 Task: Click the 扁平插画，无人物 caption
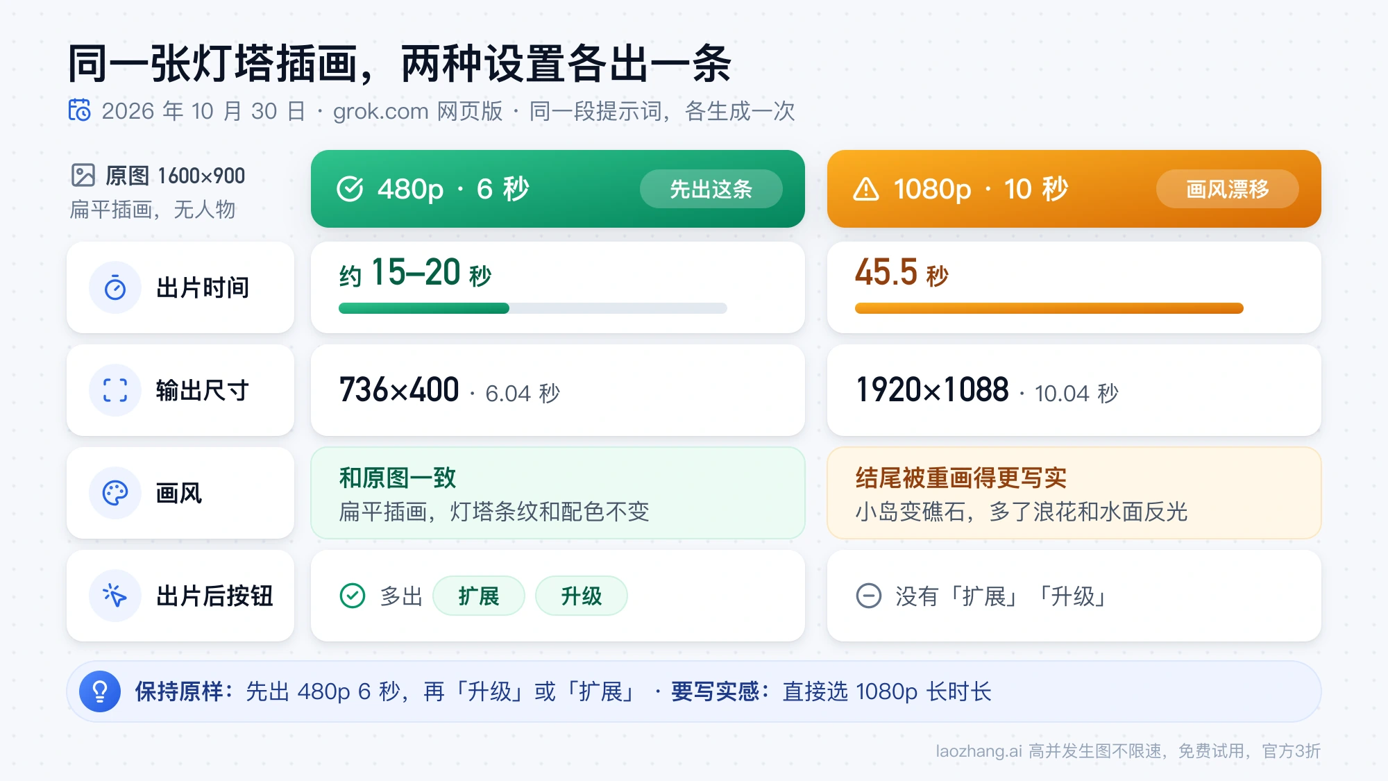(x=153, y=209)
